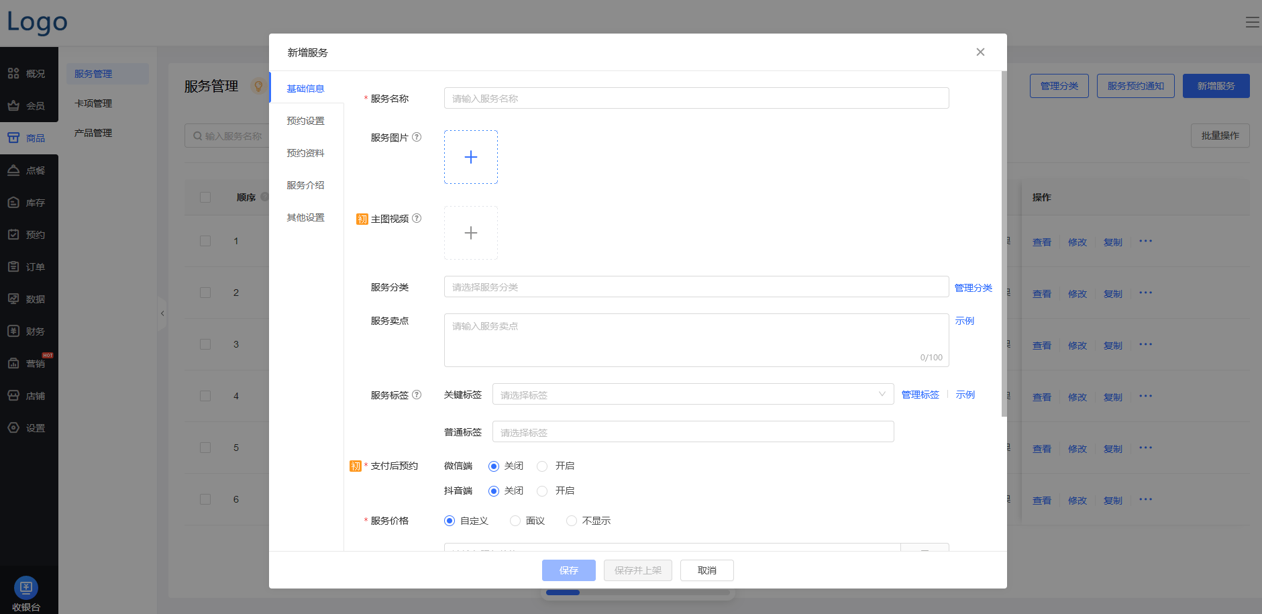Open the 服务分类 selection field
This screenshot has height=614, width=1262.
click(696, 287)
